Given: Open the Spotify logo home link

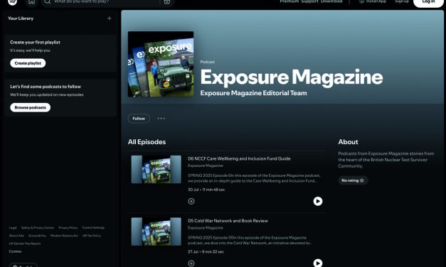Looking at the screenshot, I should click(x=12, y=1).
